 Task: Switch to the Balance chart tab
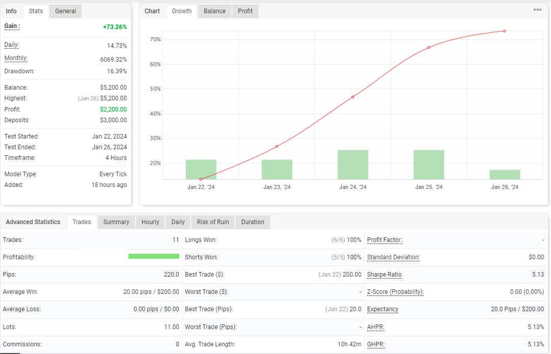pyautogui.click(x=214, y=11)
